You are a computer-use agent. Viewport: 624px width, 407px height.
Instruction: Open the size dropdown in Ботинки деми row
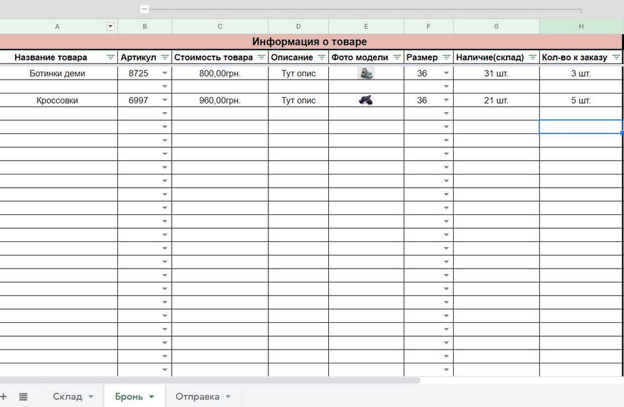(446, 73)
